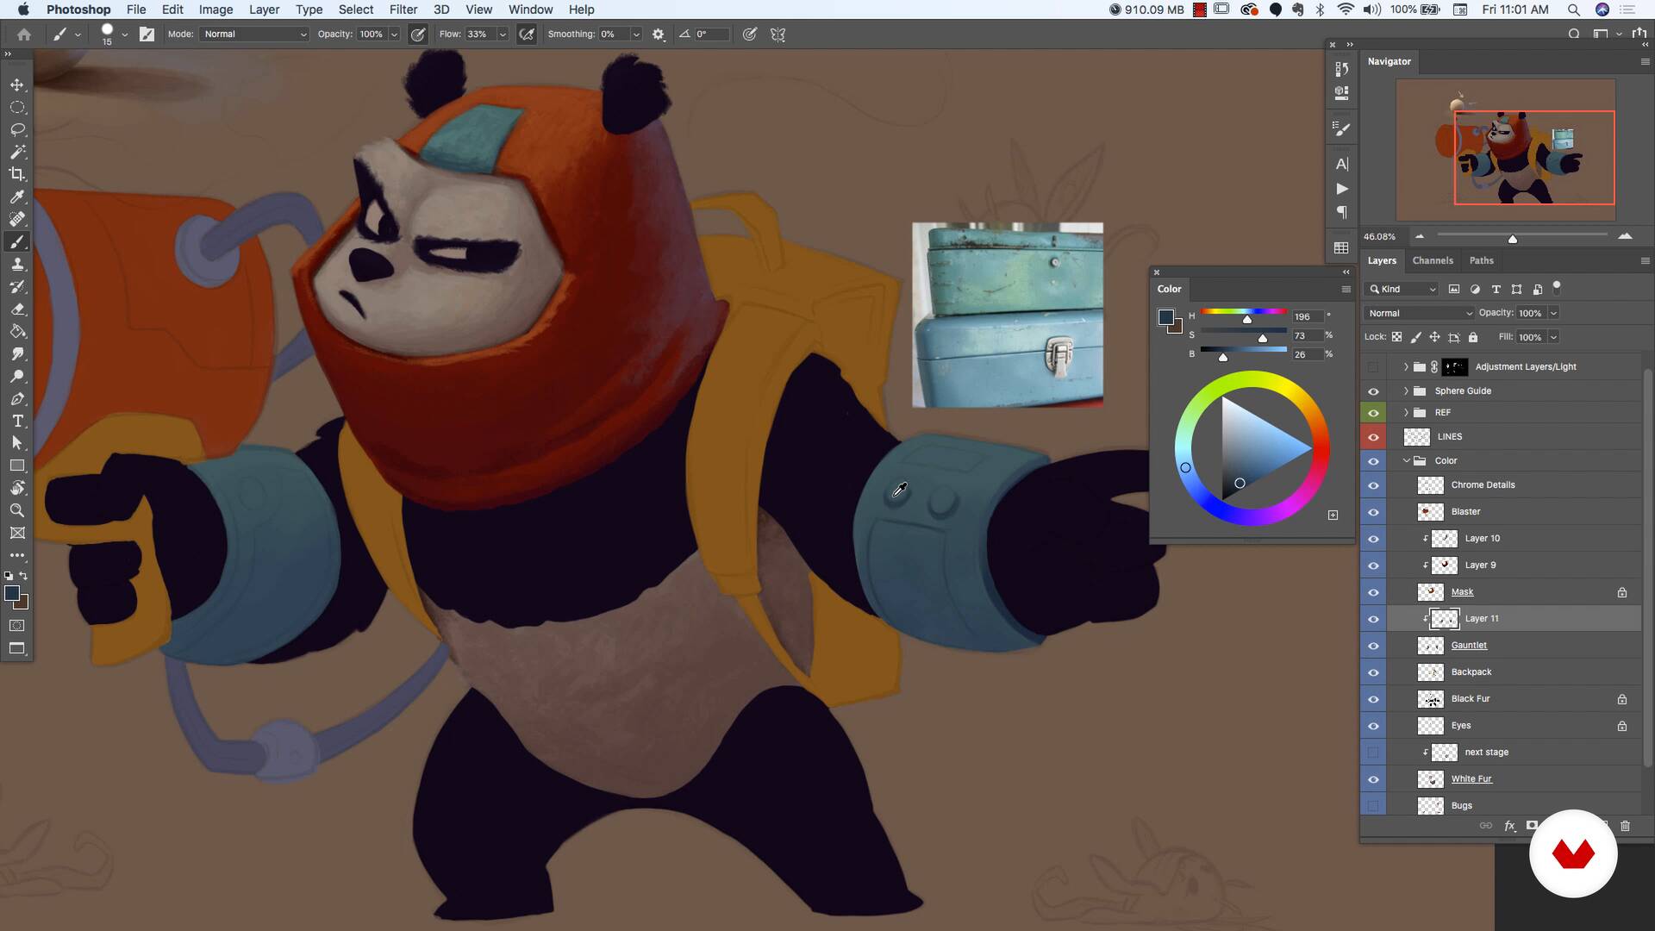Viewport: 1655px width, 931px height.
Task: Select the Elliptical Marquee tool
Action: coord(17,107)
